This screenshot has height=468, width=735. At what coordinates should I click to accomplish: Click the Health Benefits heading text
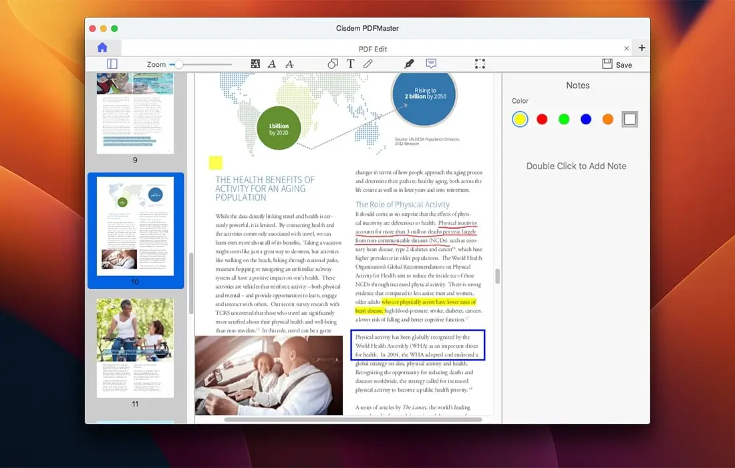click(x=265, y=189)
